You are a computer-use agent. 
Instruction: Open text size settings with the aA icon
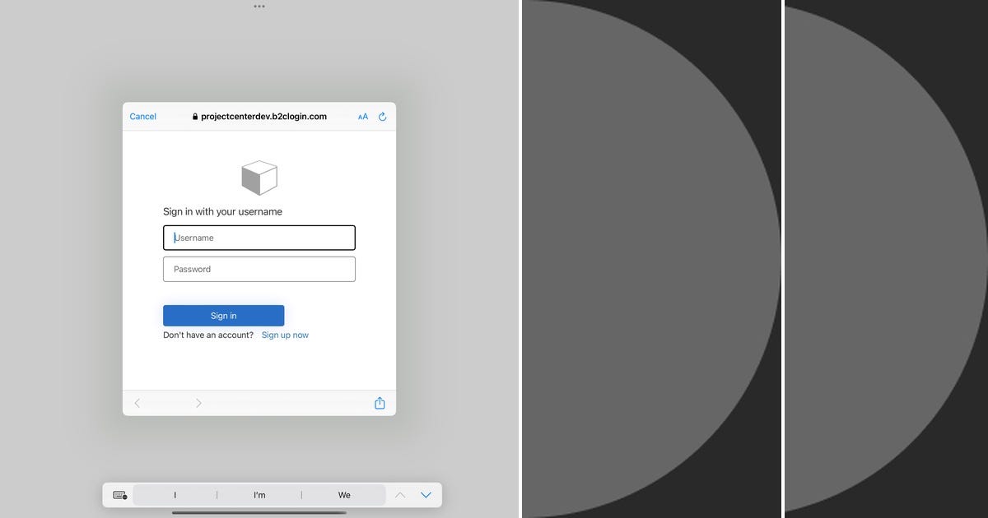(x=363, y=117)
